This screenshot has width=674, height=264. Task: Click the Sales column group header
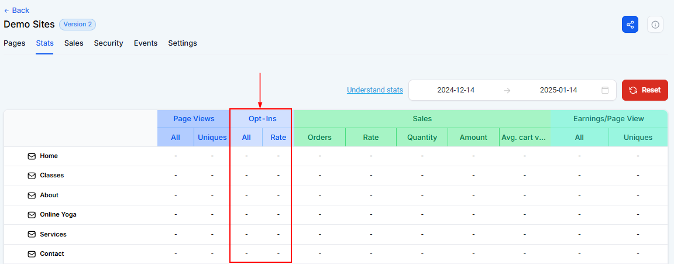[x=422, y=119]
